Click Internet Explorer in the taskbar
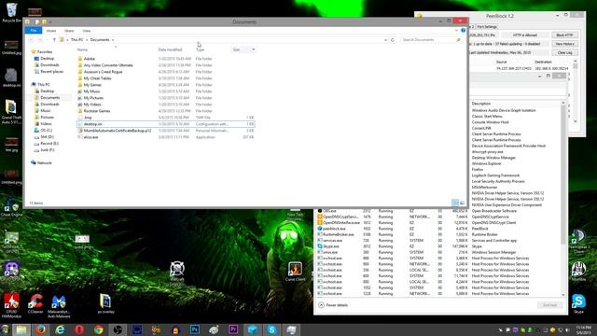 pos(60,329)
